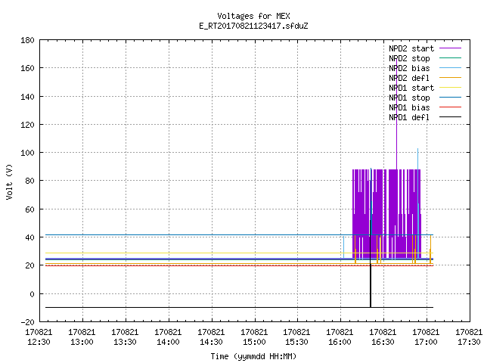Click the y-axis tick value 120

point(27,125)
